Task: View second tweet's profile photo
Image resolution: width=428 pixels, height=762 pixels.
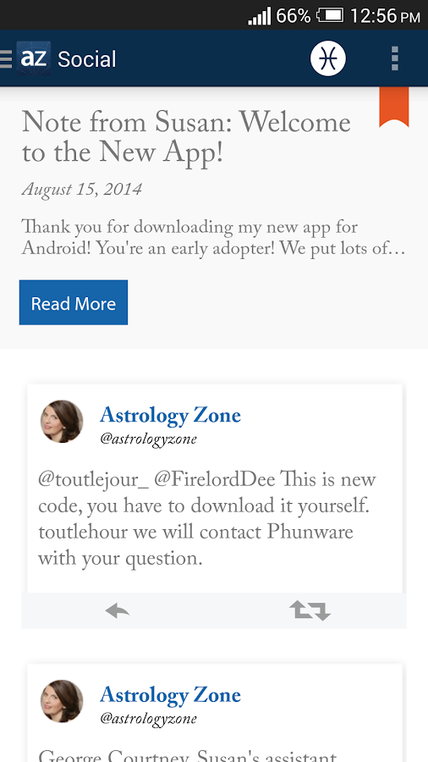Action: [62, 701]
